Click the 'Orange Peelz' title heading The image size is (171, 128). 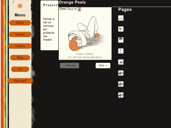point(72,2)
